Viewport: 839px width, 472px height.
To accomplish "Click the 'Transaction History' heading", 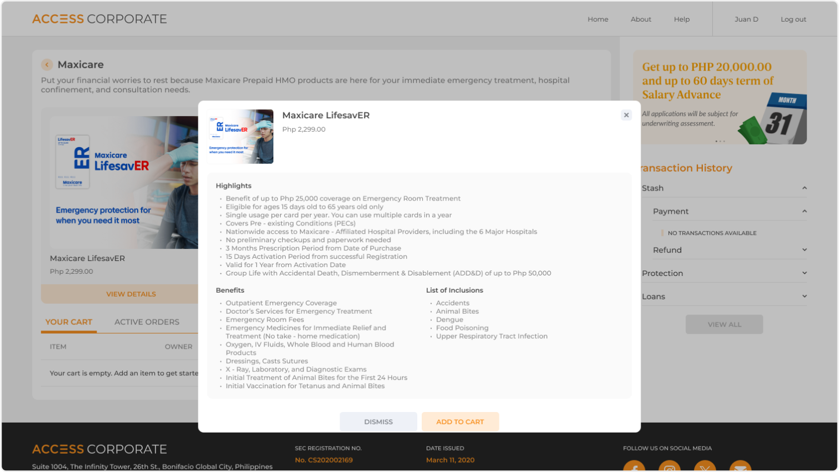I will coord(687,168).
